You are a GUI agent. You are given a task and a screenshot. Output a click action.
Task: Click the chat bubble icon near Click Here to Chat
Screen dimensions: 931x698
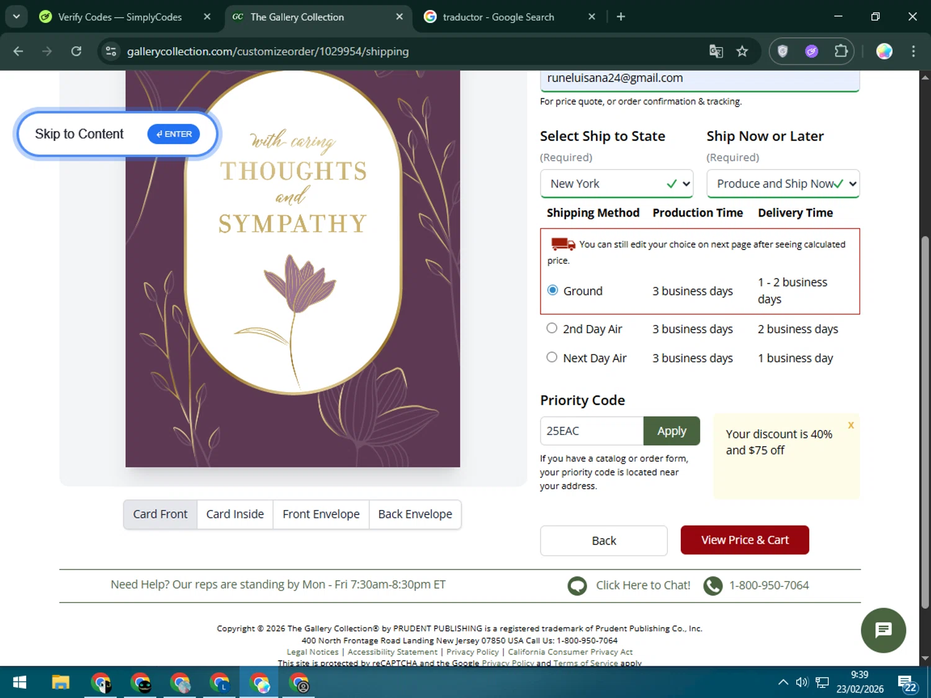(x=577, y=586)
